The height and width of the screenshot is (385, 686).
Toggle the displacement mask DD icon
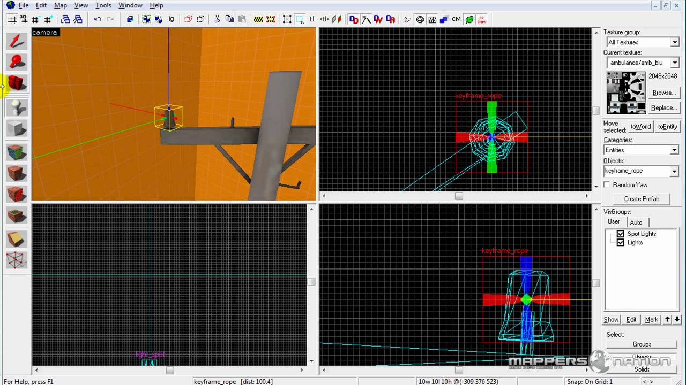tap(354, 19)
